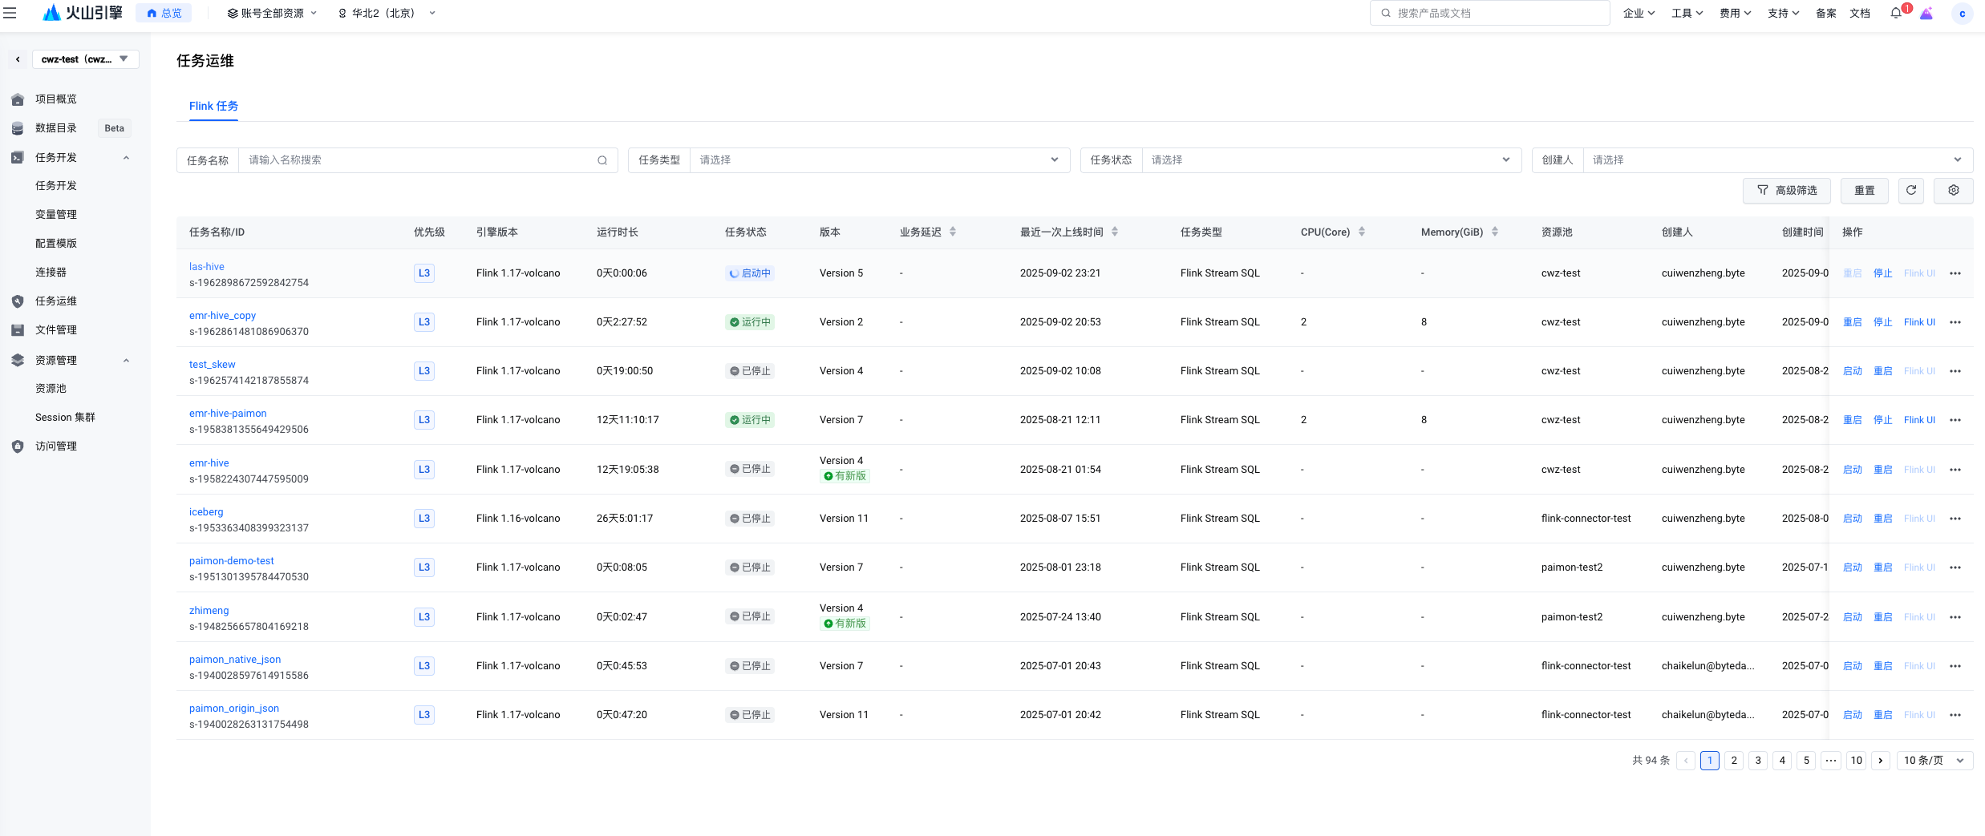Open more actions for las-hive row
The height and width of the screenshot is (836, 1985).
(1955, 273)
